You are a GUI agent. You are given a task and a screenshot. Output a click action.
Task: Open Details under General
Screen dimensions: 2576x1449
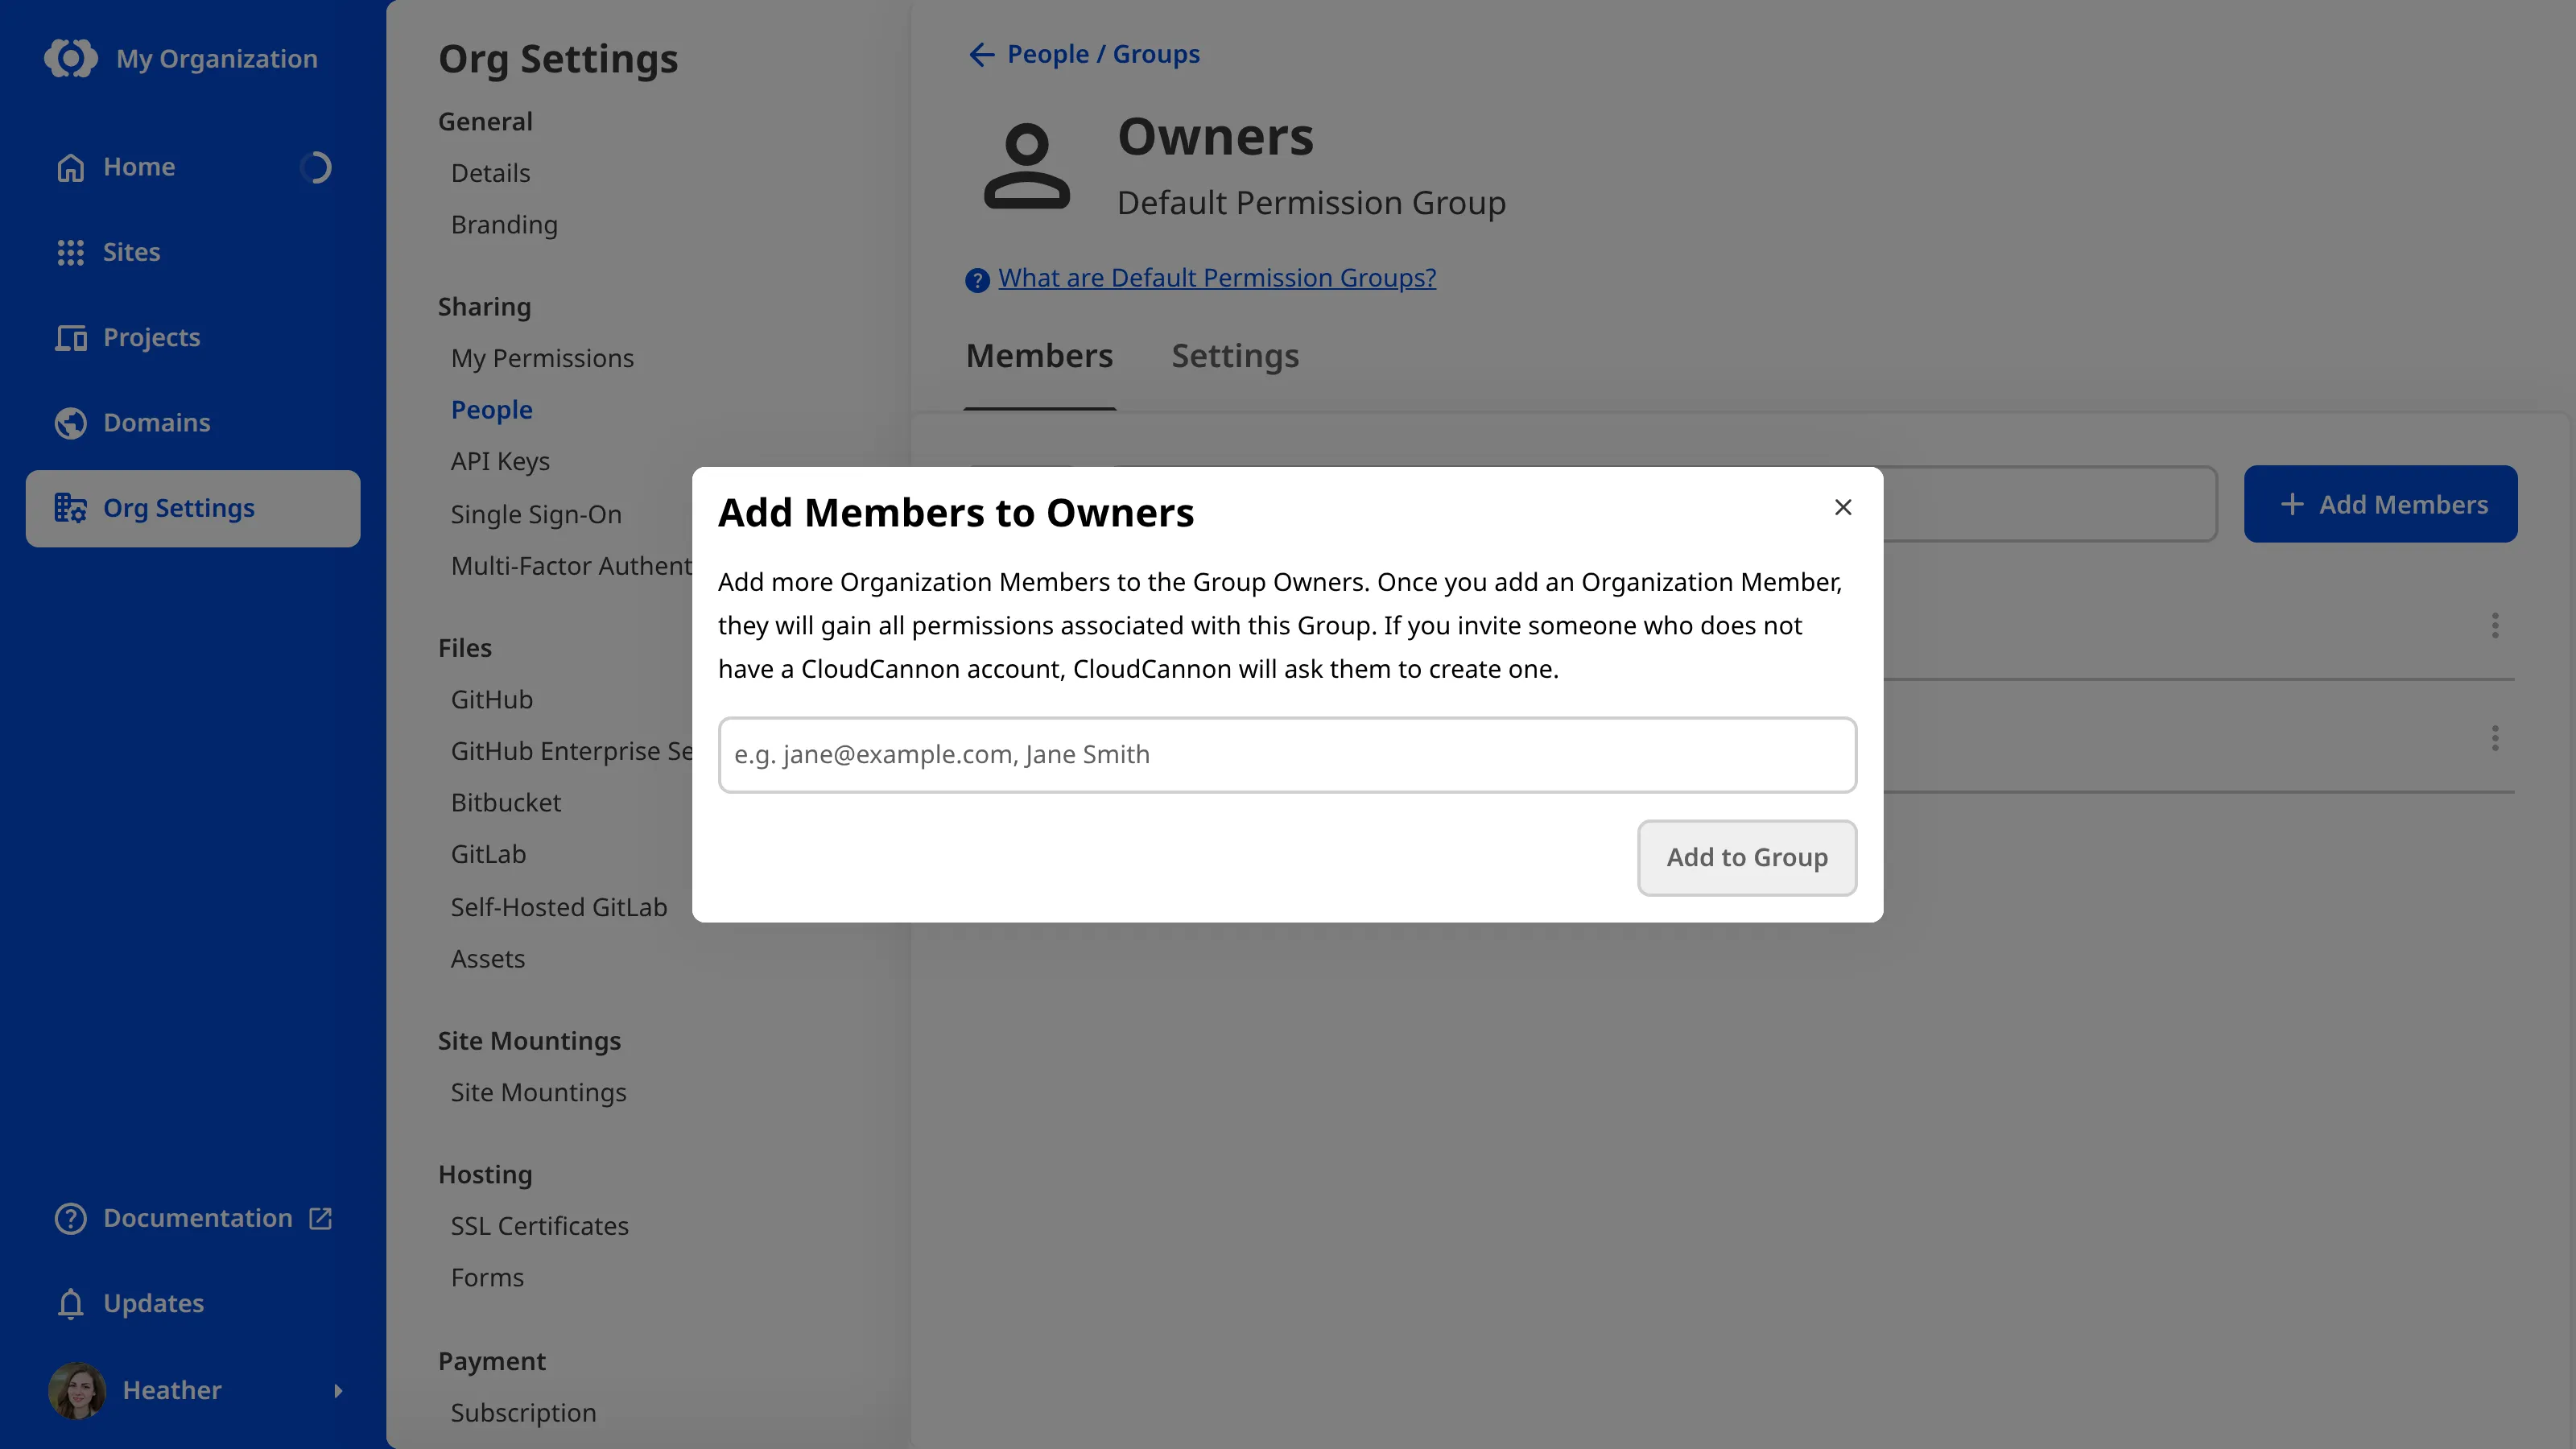click(490, 173)
